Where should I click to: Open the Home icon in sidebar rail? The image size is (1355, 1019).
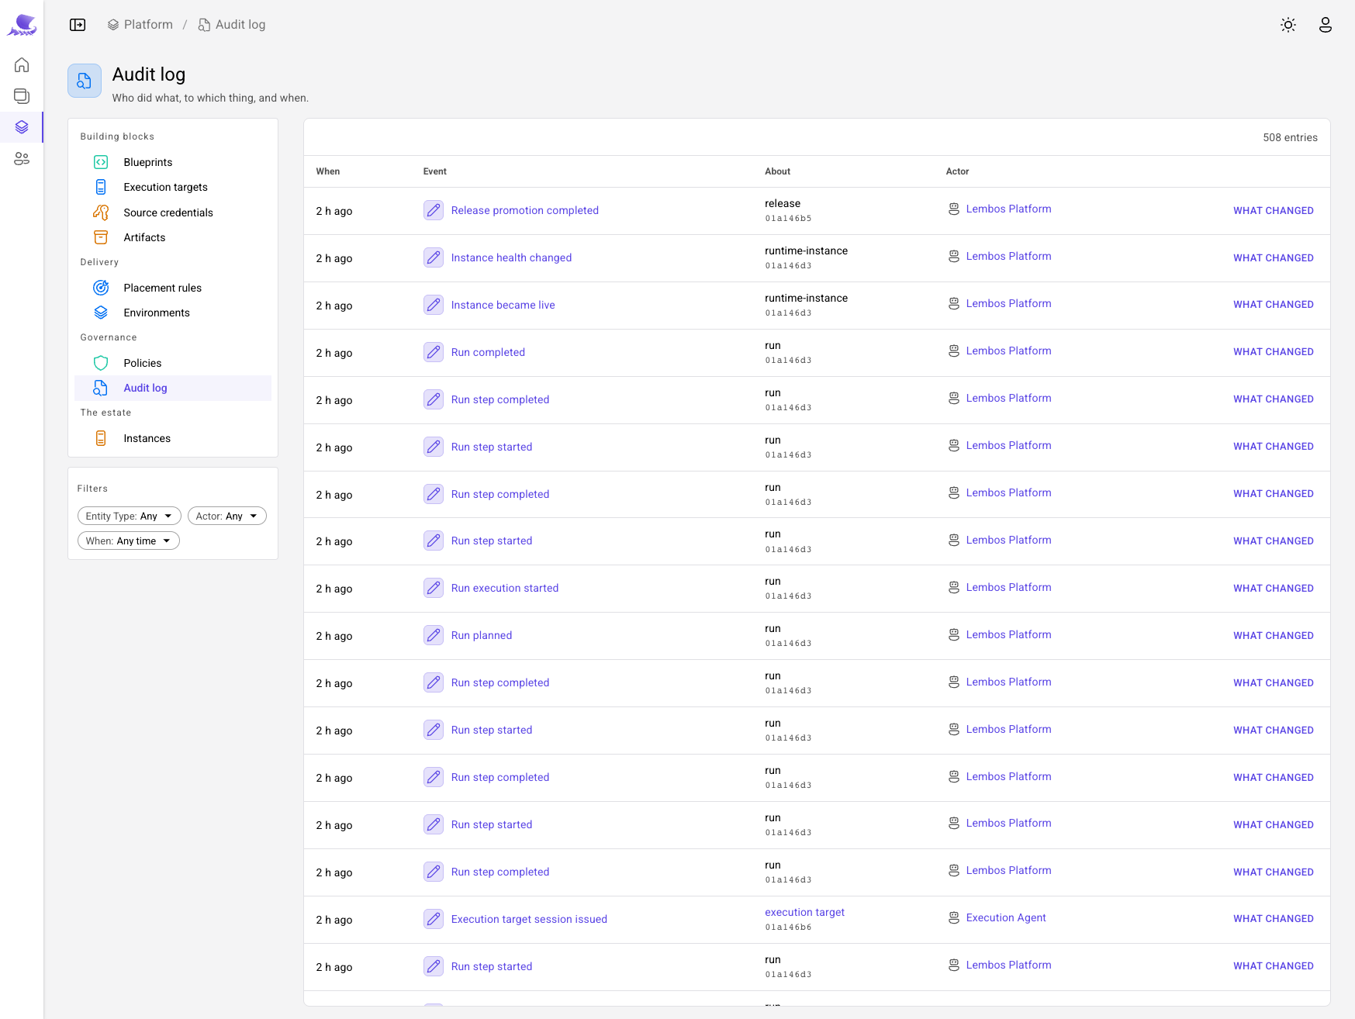point(22,64)
